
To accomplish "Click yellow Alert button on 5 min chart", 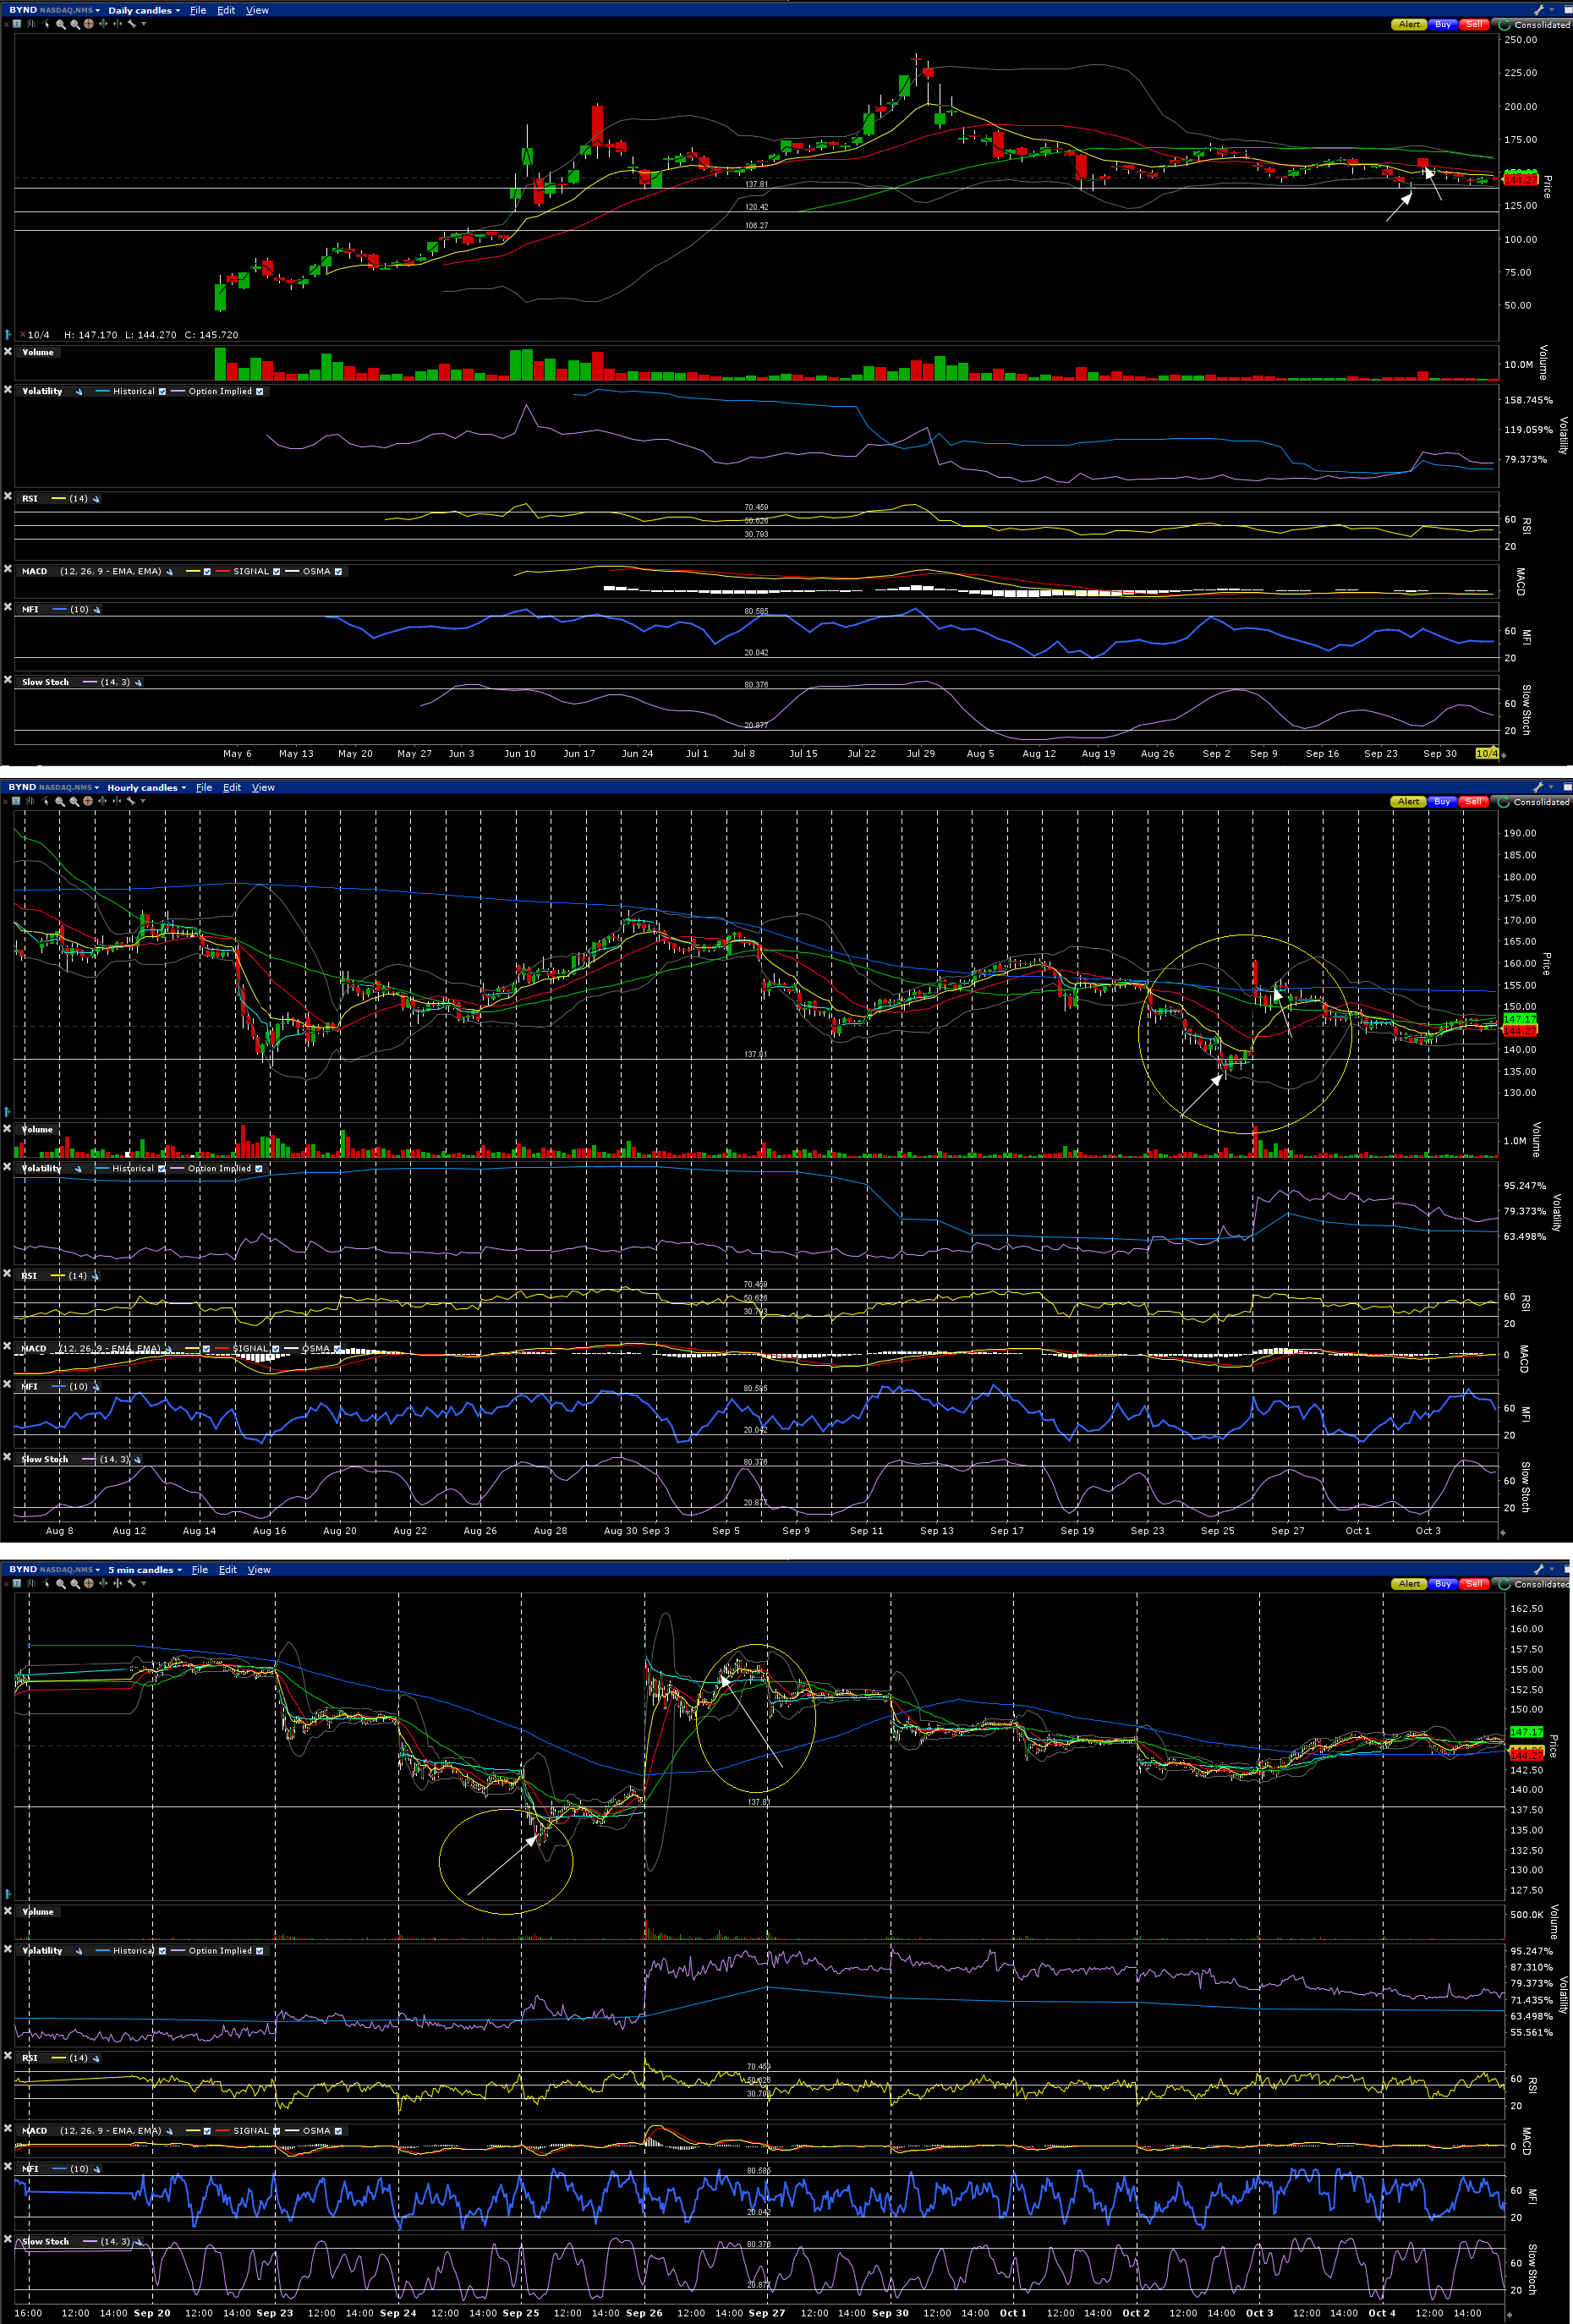I will (x=1409, y=1584).
